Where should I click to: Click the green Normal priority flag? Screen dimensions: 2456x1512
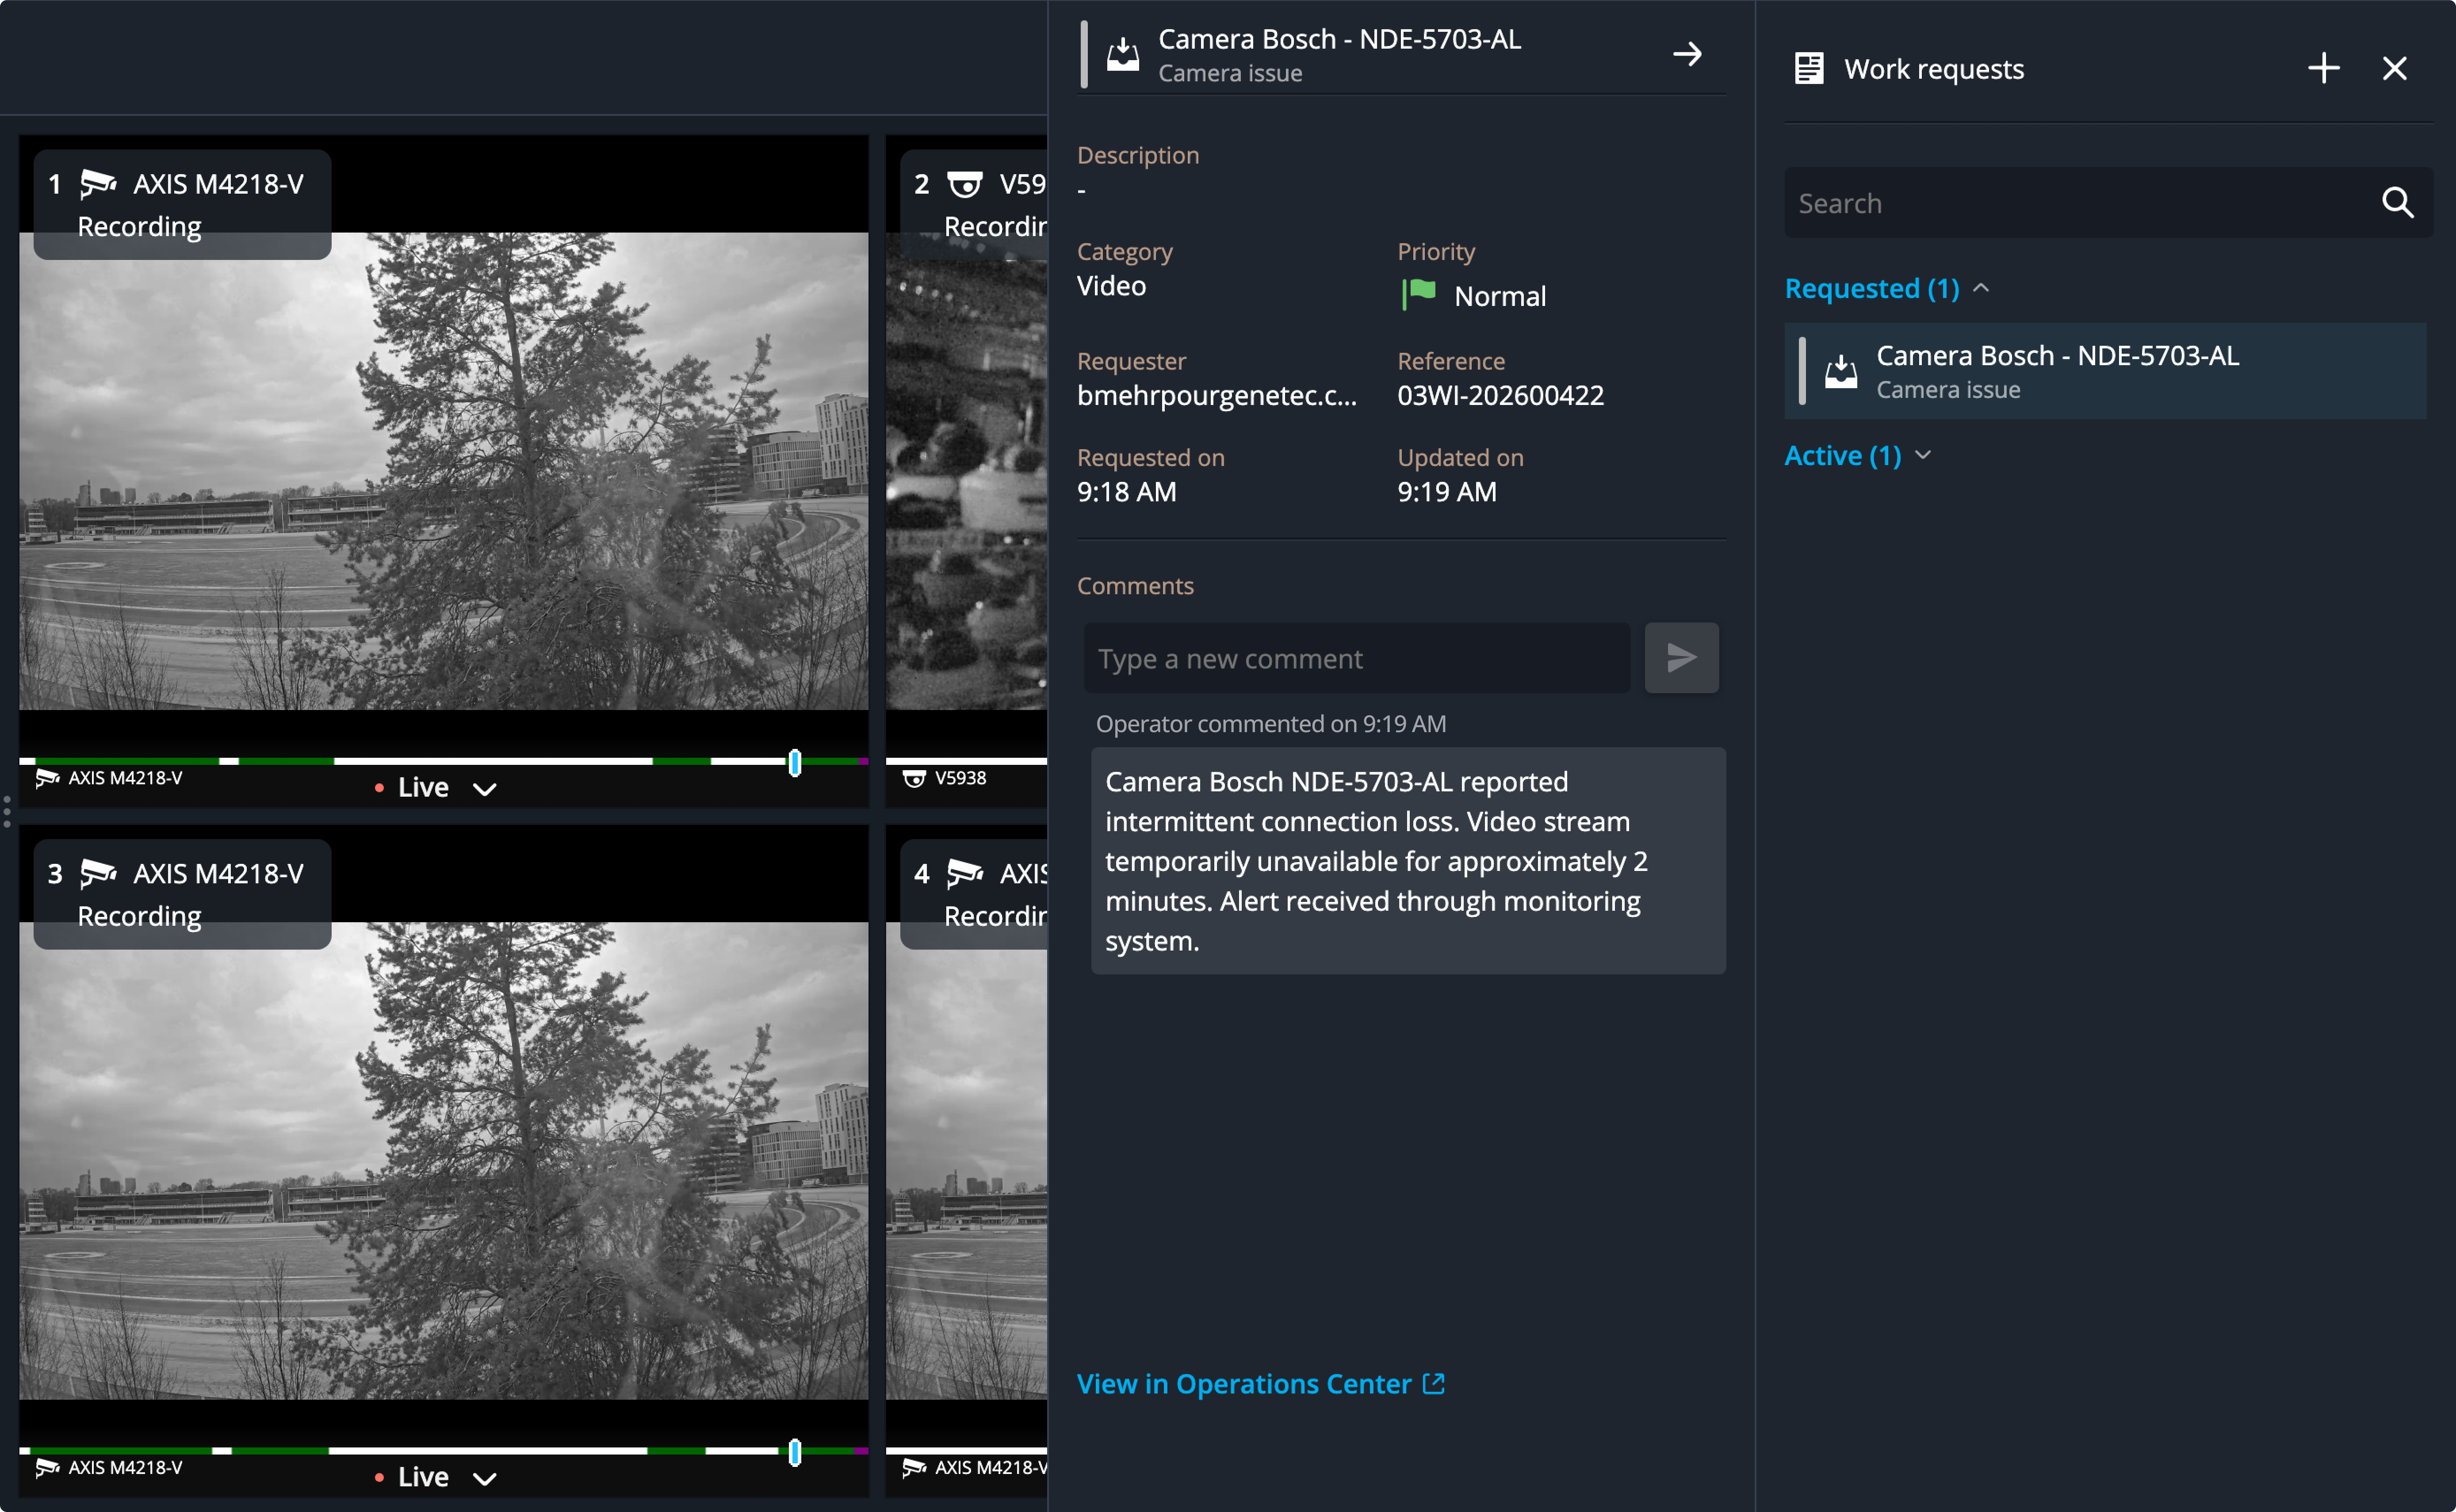pyautogui.click(x=1418, y=295)
